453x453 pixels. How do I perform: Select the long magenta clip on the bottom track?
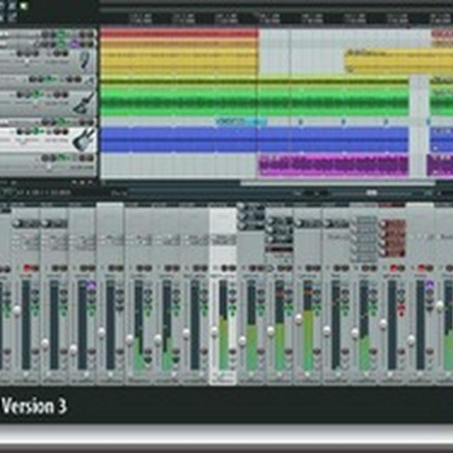(x=334, y=165)
